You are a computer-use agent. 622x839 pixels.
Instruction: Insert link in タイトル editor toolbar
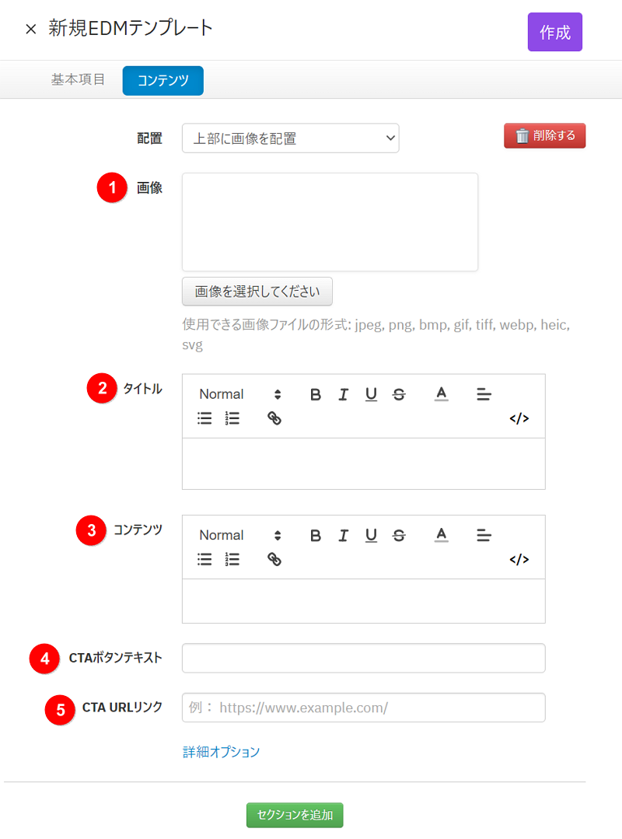coord(274,418)
